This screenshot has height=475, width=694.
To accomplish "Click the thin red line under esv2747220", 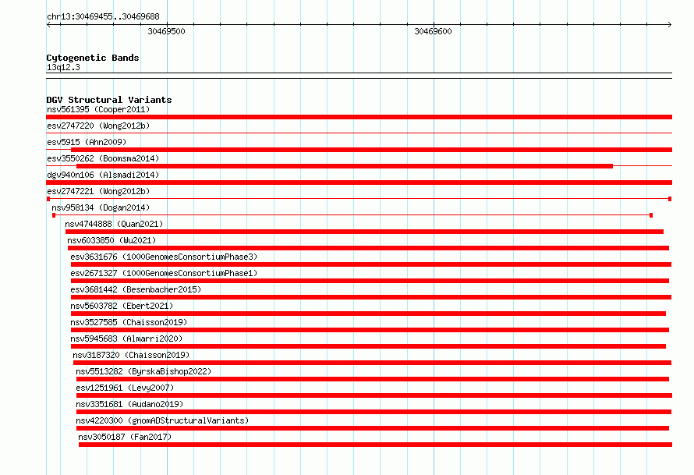I will 359,133.
